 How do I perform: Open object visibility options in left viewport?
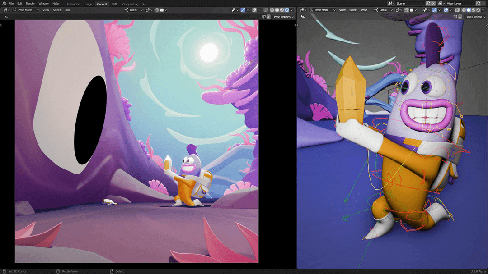(235, 10)
